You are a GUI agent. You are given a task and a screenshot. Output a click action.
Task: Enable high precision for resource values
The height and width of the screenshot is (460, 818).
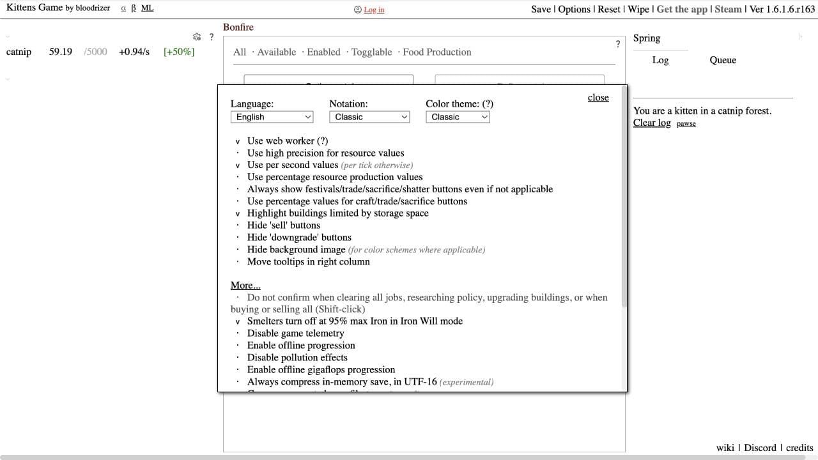320,153
